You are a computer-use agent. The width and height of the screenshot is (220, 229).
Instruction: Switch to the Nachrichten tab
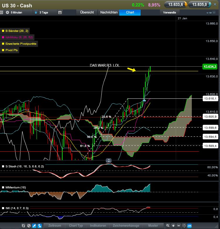(x=109, y=13)
